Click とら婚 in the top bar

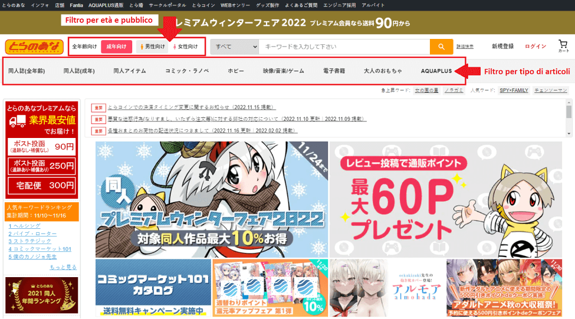pos(136,5)
